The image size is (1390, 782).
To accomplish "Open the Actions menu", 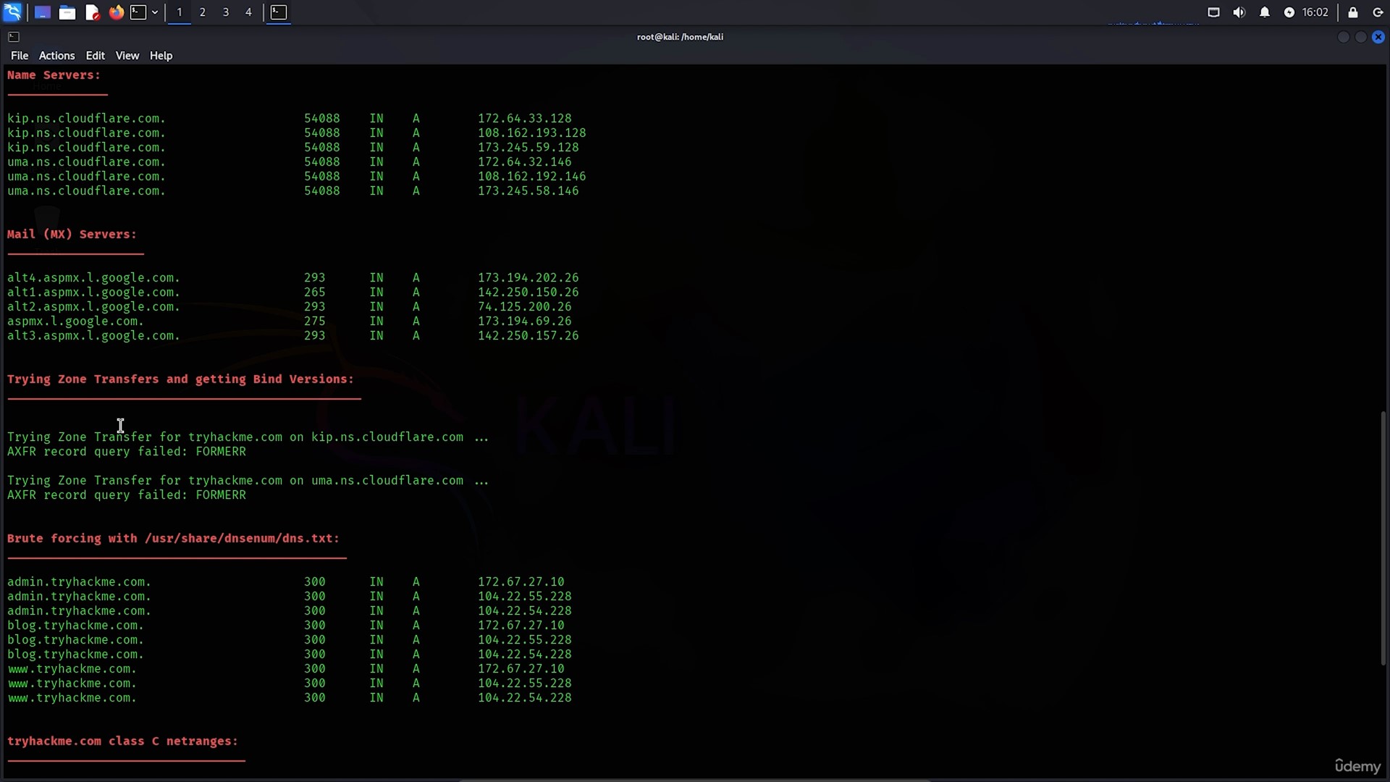I will pos(56,56).
